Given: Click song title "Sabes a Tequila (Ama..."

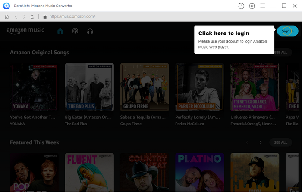Looking at the screenshot, I should [x=143, y=117].
